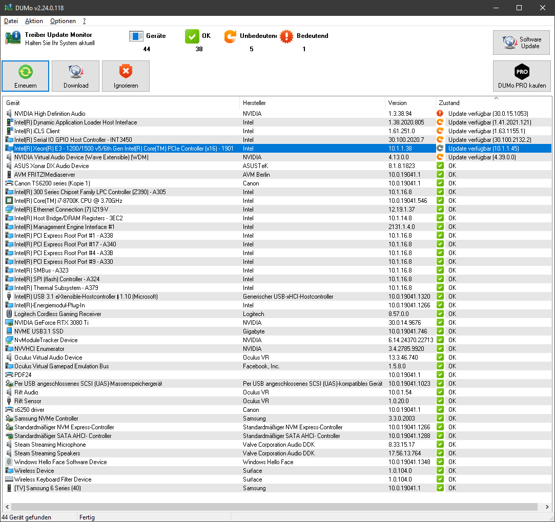Select Oculus Virtual Gamepad Emulation Bus row
This screenshot has height=522, width=555.
pos(277,366)
